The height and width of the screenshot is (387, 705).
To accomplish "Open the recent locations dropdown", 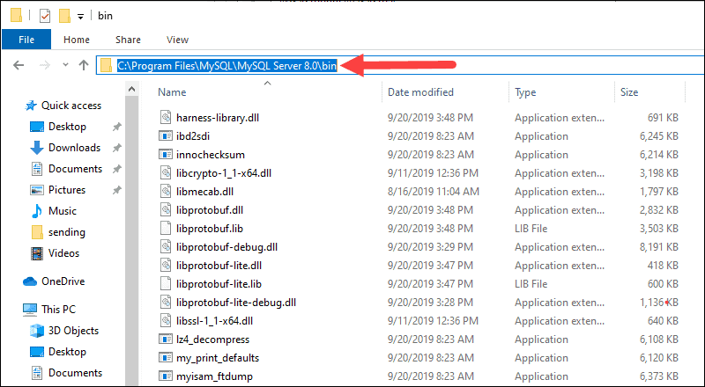I will coord(65,65).
